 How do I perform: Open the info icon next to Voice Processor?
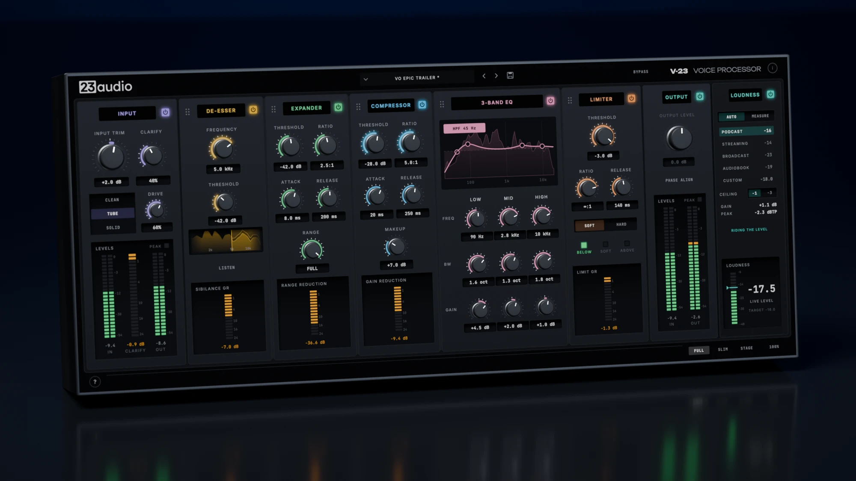(773, 68)
